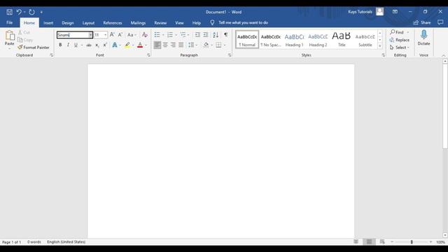Click the Redo/Repeat icon
Screen dimensions: 448x252
31,12
